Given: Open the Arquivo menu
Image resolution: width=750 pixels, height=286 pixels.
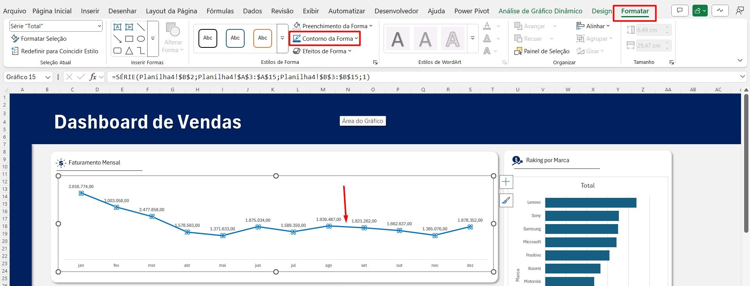Looking at the screenshot, I should [x=14, y=11].
